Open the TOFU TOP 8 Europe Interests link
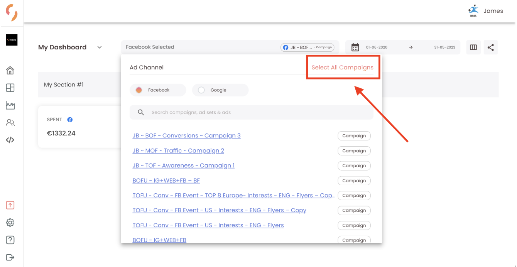The width and height of the screenshot is (517, 267). pos(234,196)
